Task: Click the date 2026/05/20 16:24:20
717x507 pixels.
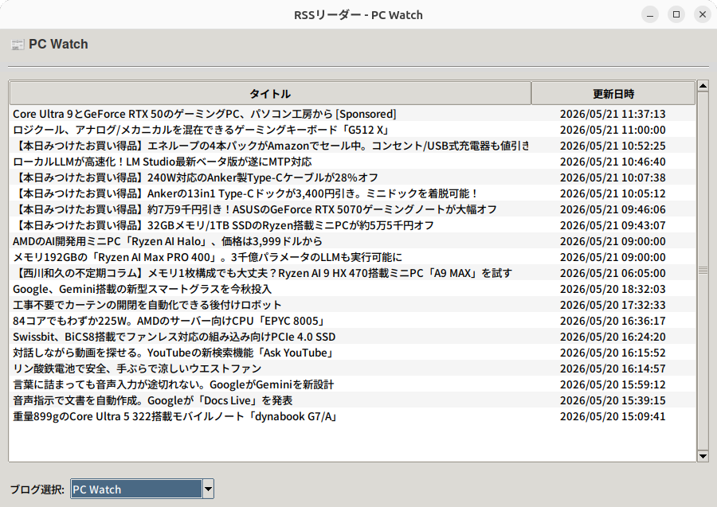Action: click(613, 337)
